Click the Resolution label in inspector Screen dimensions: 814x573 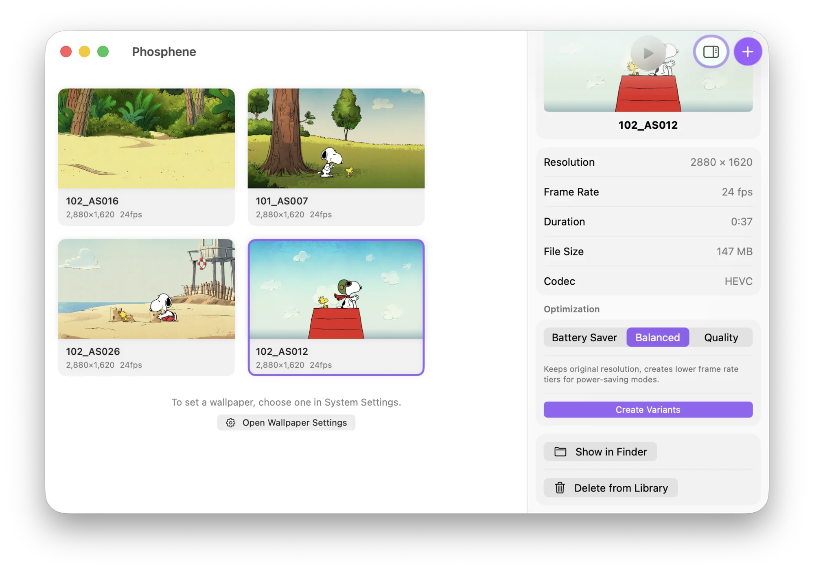[x=569, y=162]
